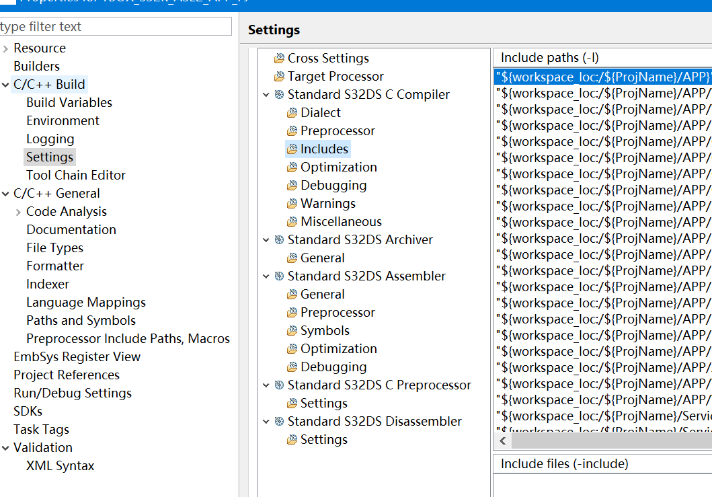Viewport: 712px width, 497px height.
Task: Collapse the Validation node
Action: click(x=5, y=448)
